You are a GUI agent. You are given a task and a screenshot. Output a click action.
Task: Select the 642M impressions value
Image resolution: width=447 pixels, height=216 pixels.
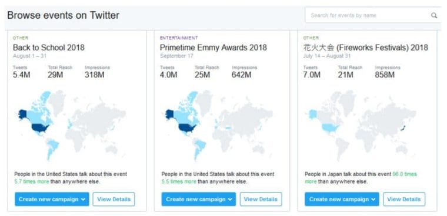pyautogui.click(x=242, y=75)
